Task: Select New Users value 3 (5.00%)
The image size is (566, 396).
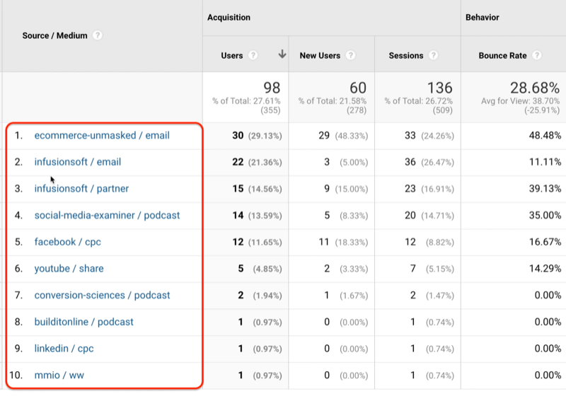Action: (x=346, y=163)
